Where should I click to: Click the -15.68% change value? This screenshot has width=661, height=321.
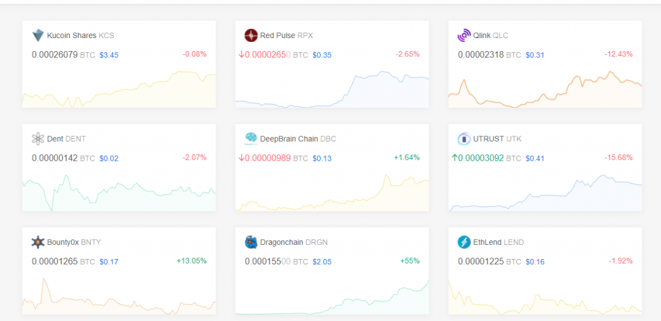coord(618,158)
